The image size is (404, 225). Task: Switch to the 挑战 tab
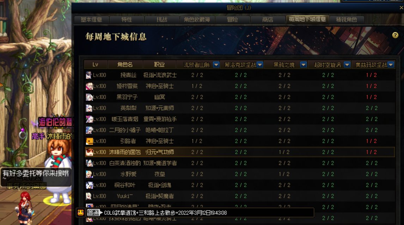162,20
